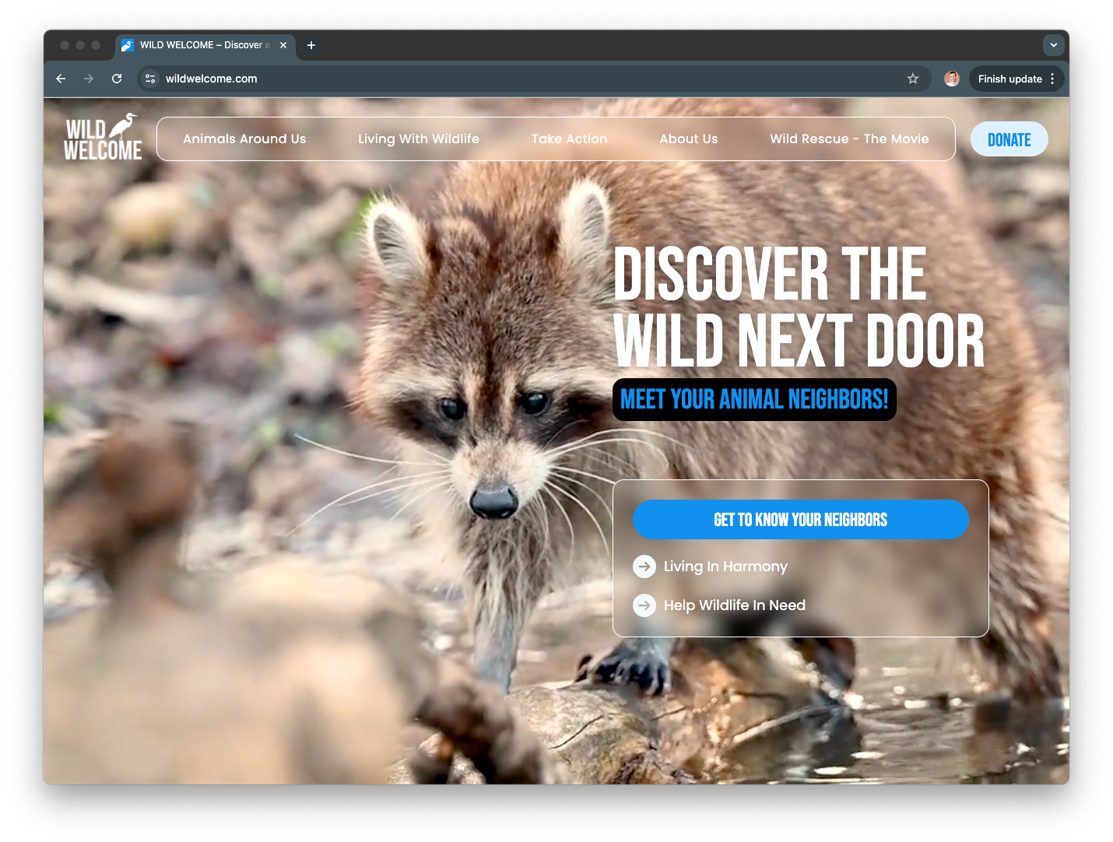
Task: Click the arrow icon beside Living In Harmony
Action: coord(644,567)
